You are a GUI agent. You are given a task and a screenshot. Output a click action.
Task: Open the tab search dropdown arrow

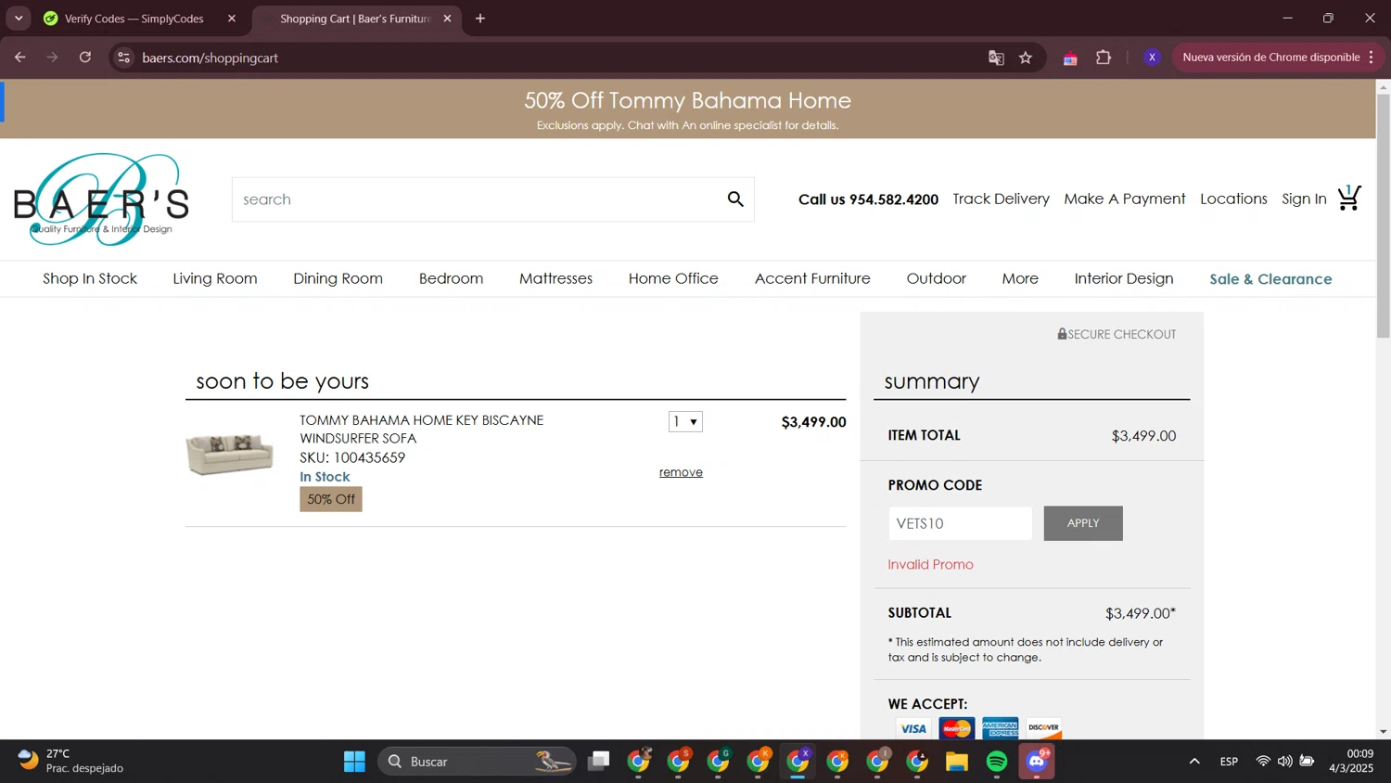pos(19,19)
